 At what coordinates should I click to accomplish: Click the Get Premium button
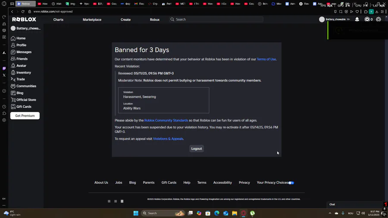click(25, 115)
